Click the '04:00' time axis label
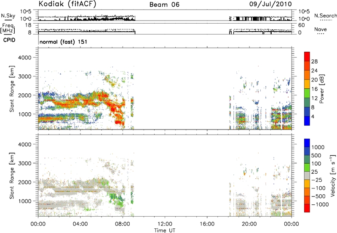Image resolution: width=337 pixels, height=233 pixels. pos(80,224)
